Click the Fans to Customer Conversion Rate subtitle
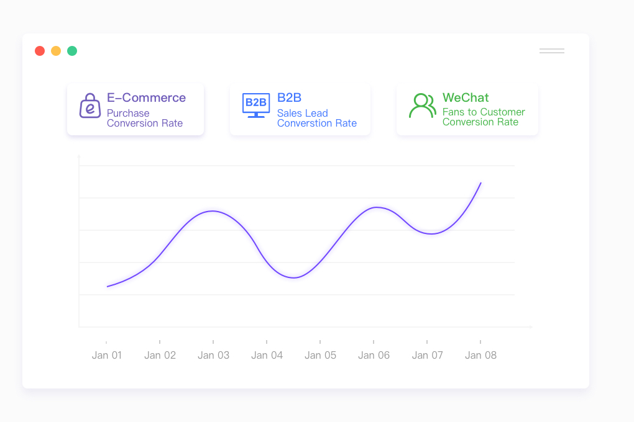Screen dimensions: 634x422 pyautogui.click(x=484, y=117)
